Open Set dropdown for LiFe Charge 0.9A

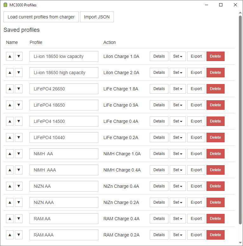point(178,105)
